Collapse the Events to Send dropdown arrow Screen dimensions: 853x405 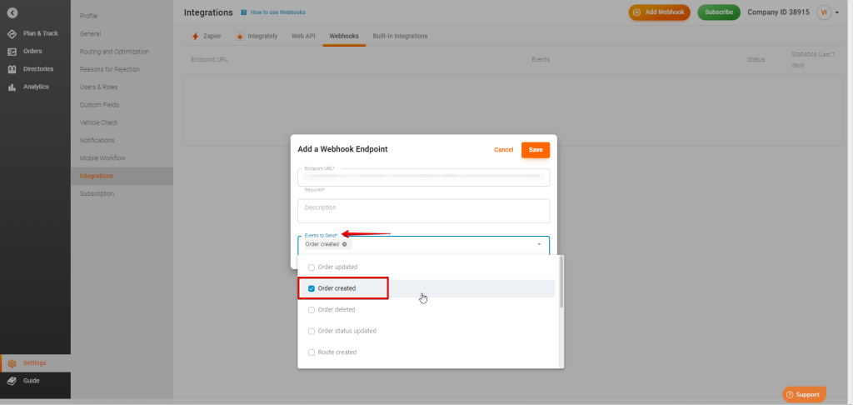[x=539, y=244]
